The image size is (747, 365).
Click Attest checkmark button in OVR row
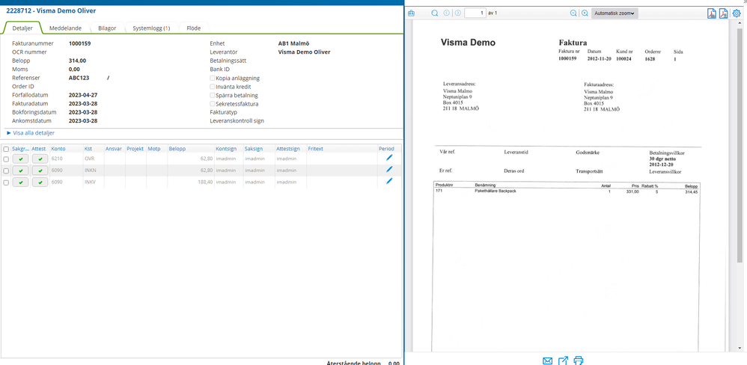40,158
